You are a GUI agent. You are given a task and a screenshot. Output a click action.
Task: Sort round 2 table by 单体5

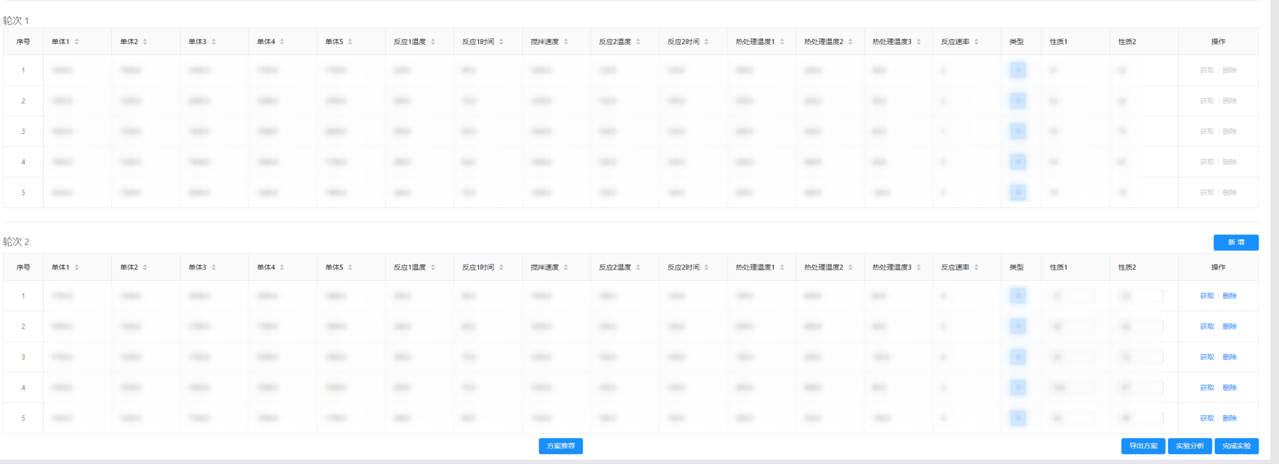click(x=350, y=267)
